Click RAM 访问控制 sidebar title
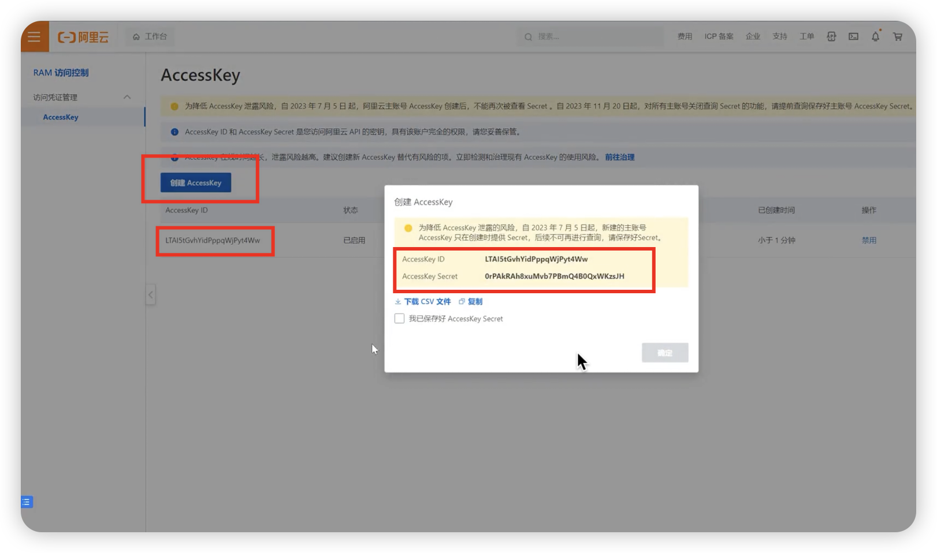The width and height of the screenshot is (937, 553). 61,73
